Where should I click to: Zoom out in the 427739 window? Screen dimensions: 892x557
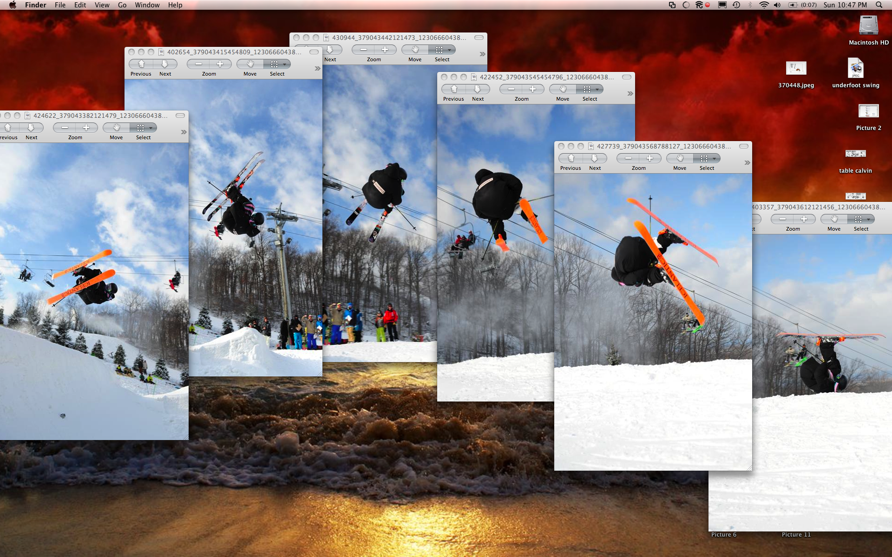(x=628, y=158)
